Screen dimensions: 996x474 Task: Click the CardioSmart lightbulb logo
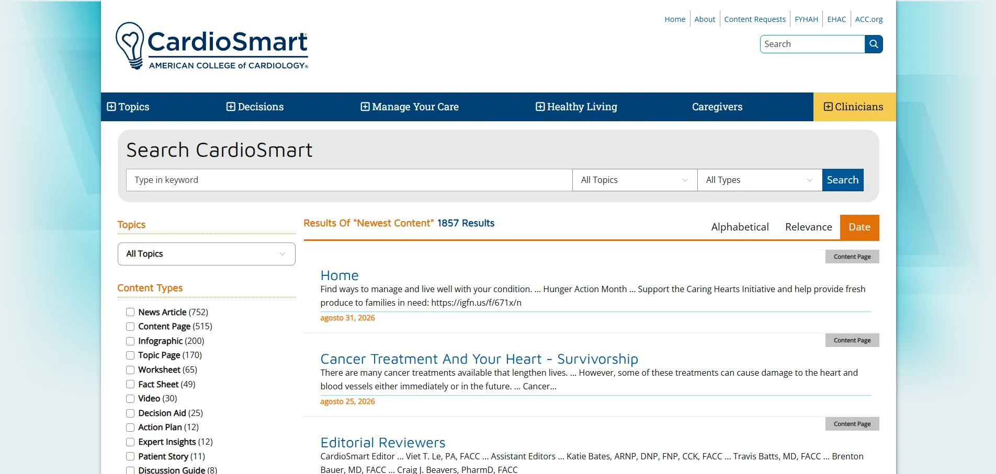pos(212,45)
